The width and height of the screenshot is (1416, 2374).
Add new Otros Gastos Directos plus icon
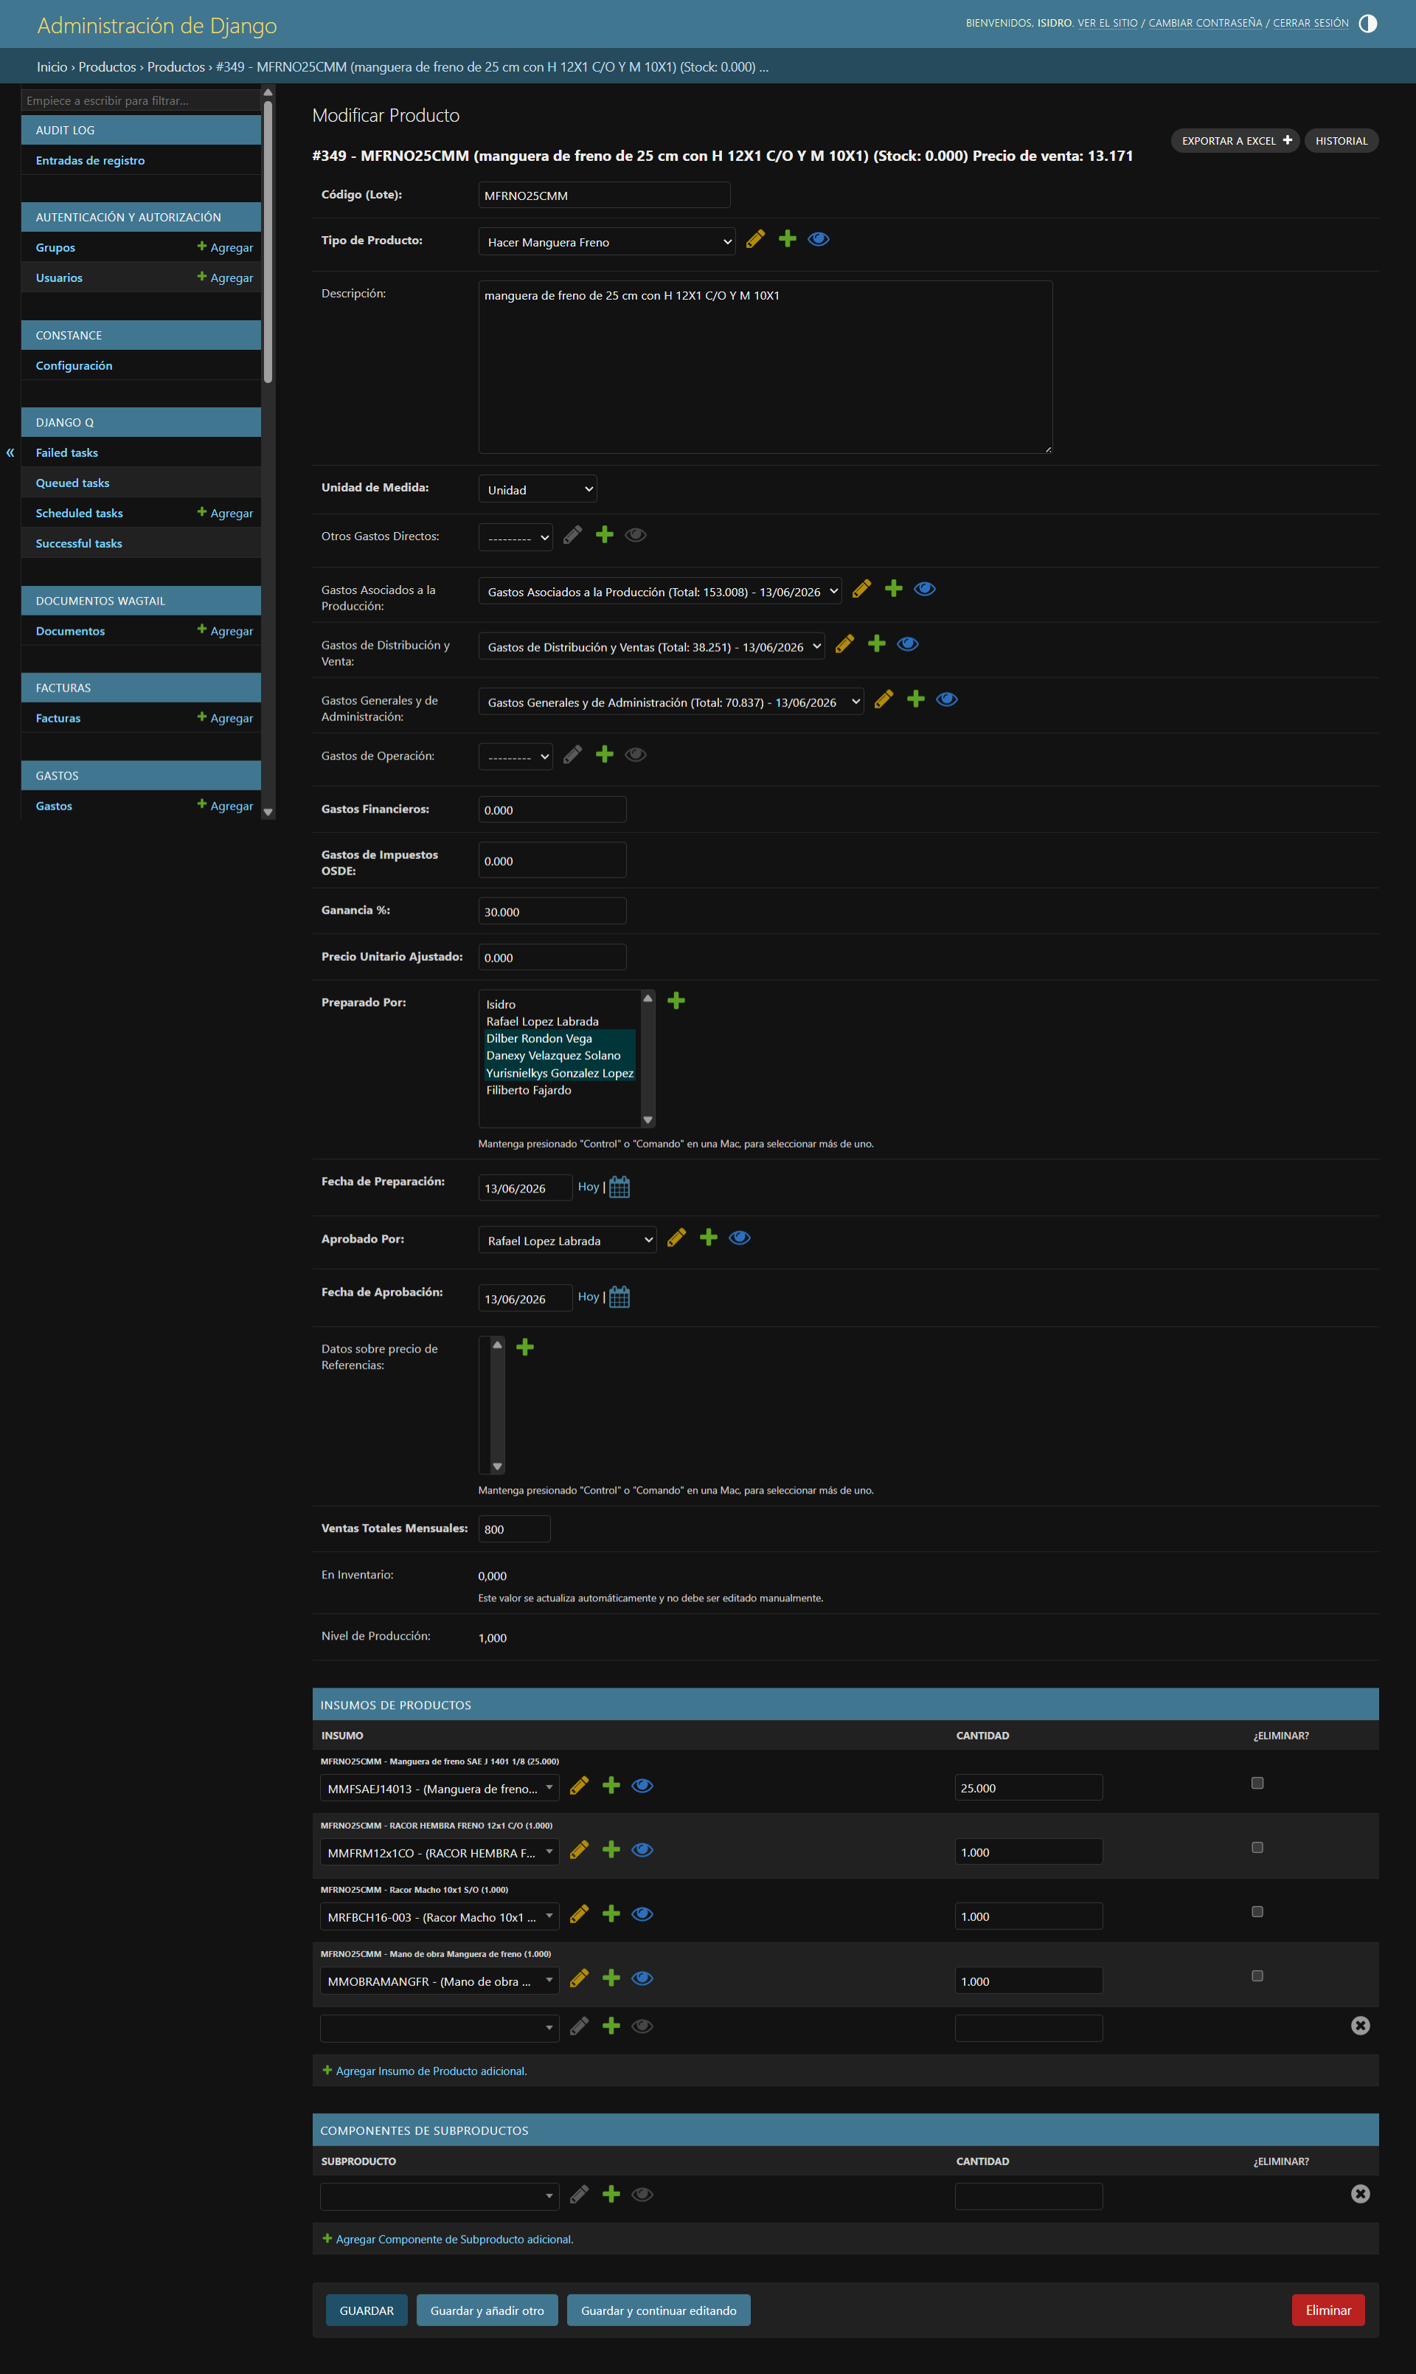(604, 534)
